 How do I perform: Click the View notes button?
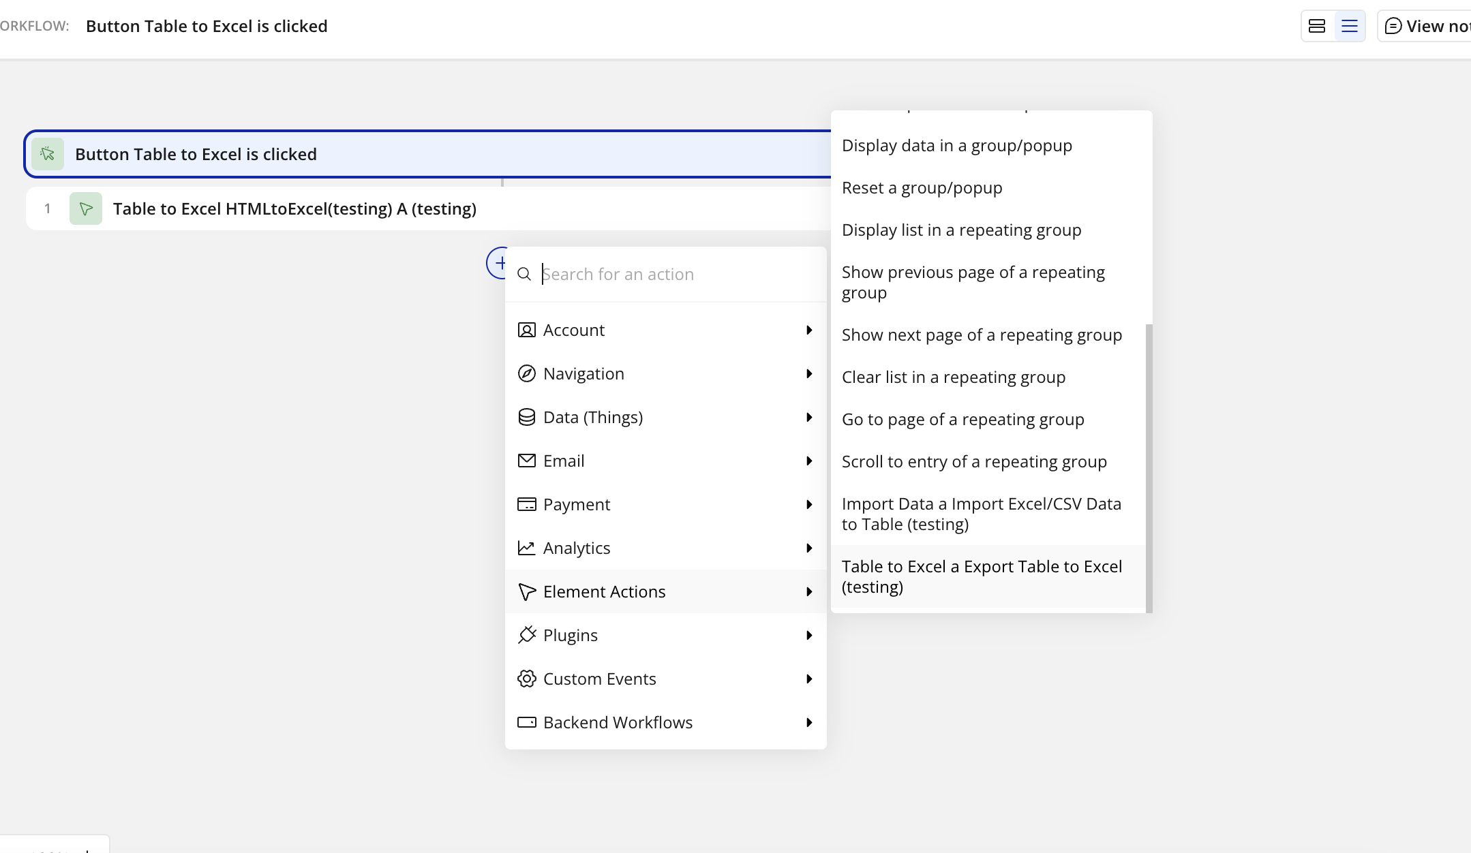(x=1426, y=27)
